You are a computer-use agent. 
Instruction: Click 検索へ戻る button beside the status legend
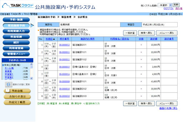147,103
